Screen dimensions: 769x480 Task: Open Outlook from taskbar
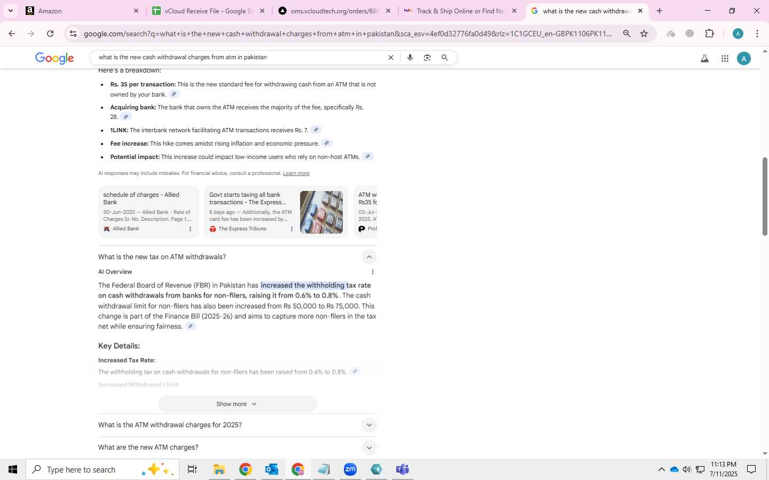pyautogui.click(x=272, y=469)
